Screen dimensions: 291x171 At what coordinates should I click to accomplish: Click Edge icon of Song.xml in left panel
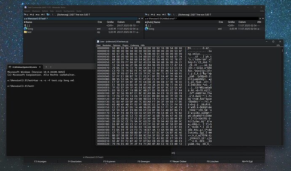25,29
